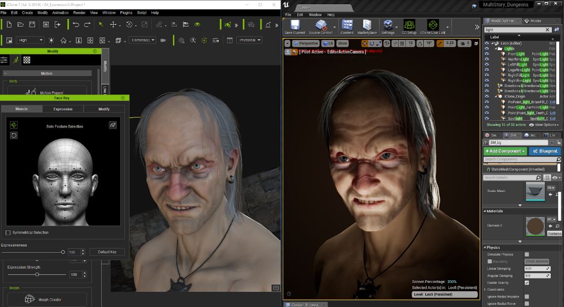The height and width of the screenshot is (307, 564).
Task: Clear the World Outliner search box
Action: point(547,30)
